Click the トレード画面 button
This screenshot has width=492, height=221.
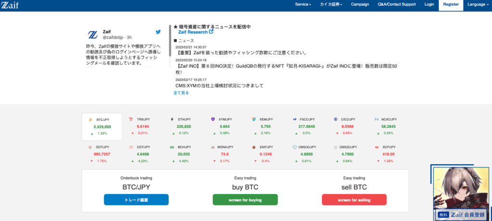[136, 200]
